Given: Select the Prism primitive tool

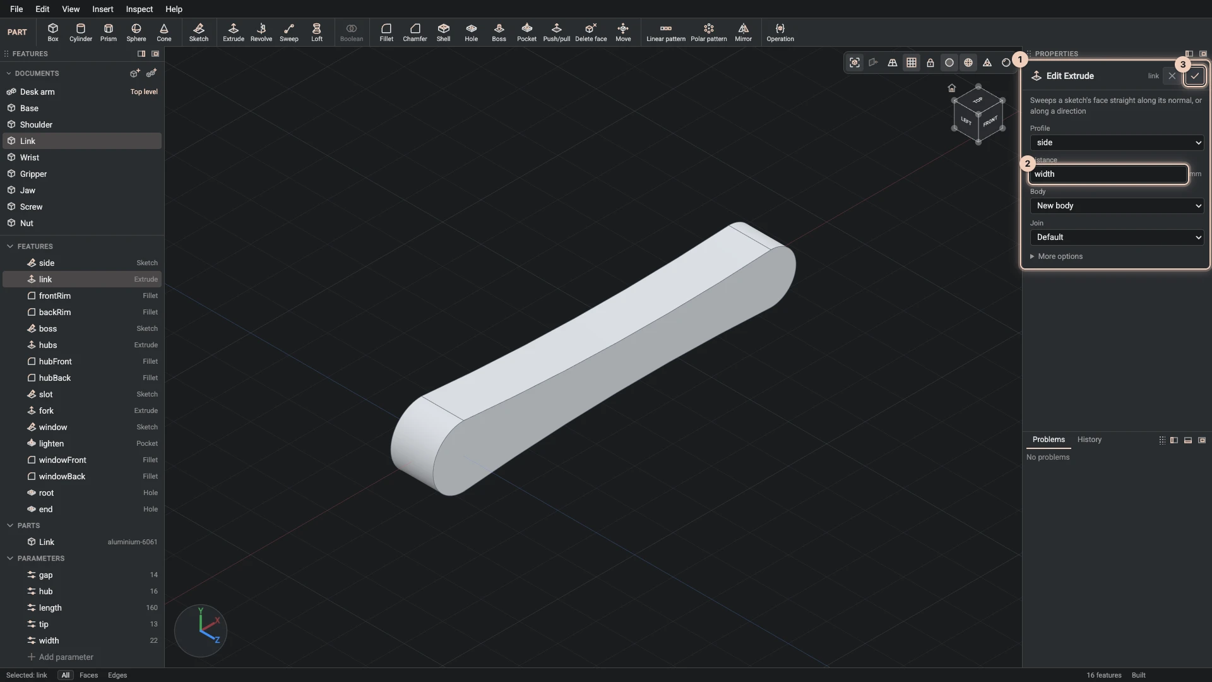Looking at the screenshot, I should 109,32.
